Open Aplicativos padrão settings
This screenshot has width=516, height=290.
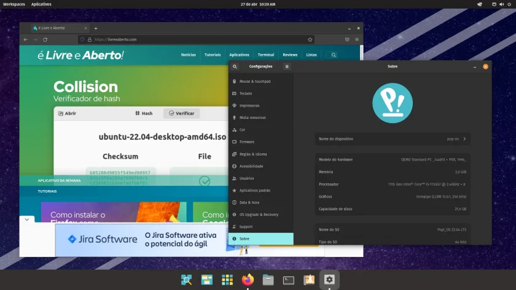pyautogui.click(x=261, y=190)
